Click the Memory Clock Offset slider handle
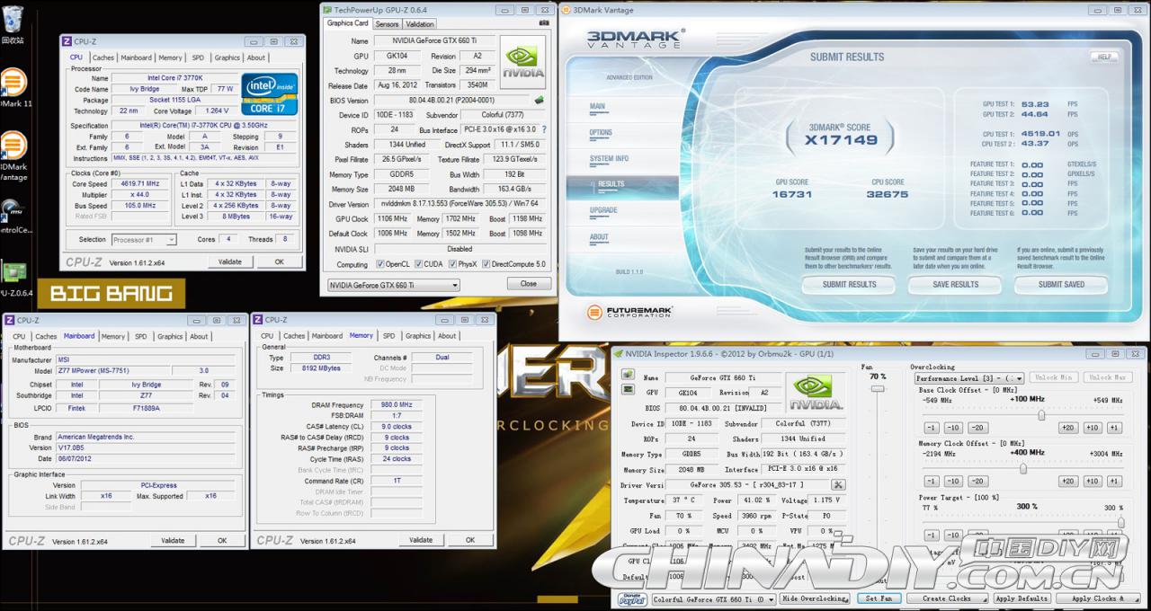The image size is (1151, 611). point(1022,468)
